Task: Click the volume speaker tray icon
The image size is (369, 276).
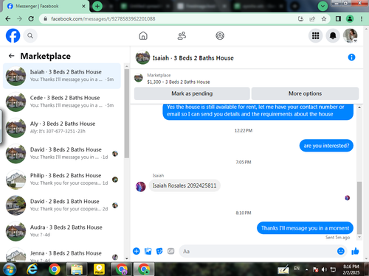Action: pyautogui.click(x=324, y=269)
